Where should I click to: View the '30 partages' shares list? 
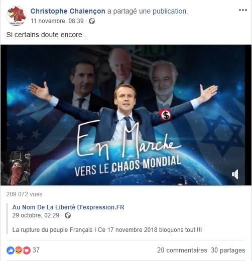[228, 250]
